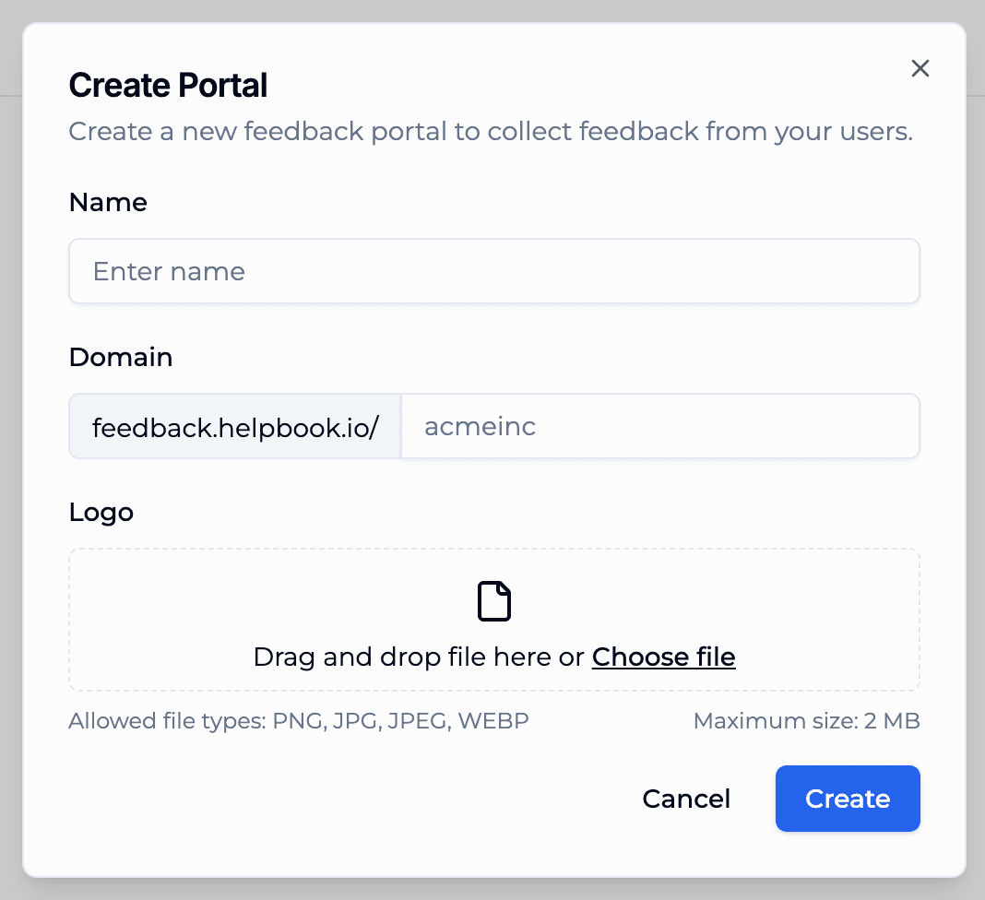Select the file page icon above drag-and-drop text

pyautogui.click(x=494, y=600)
